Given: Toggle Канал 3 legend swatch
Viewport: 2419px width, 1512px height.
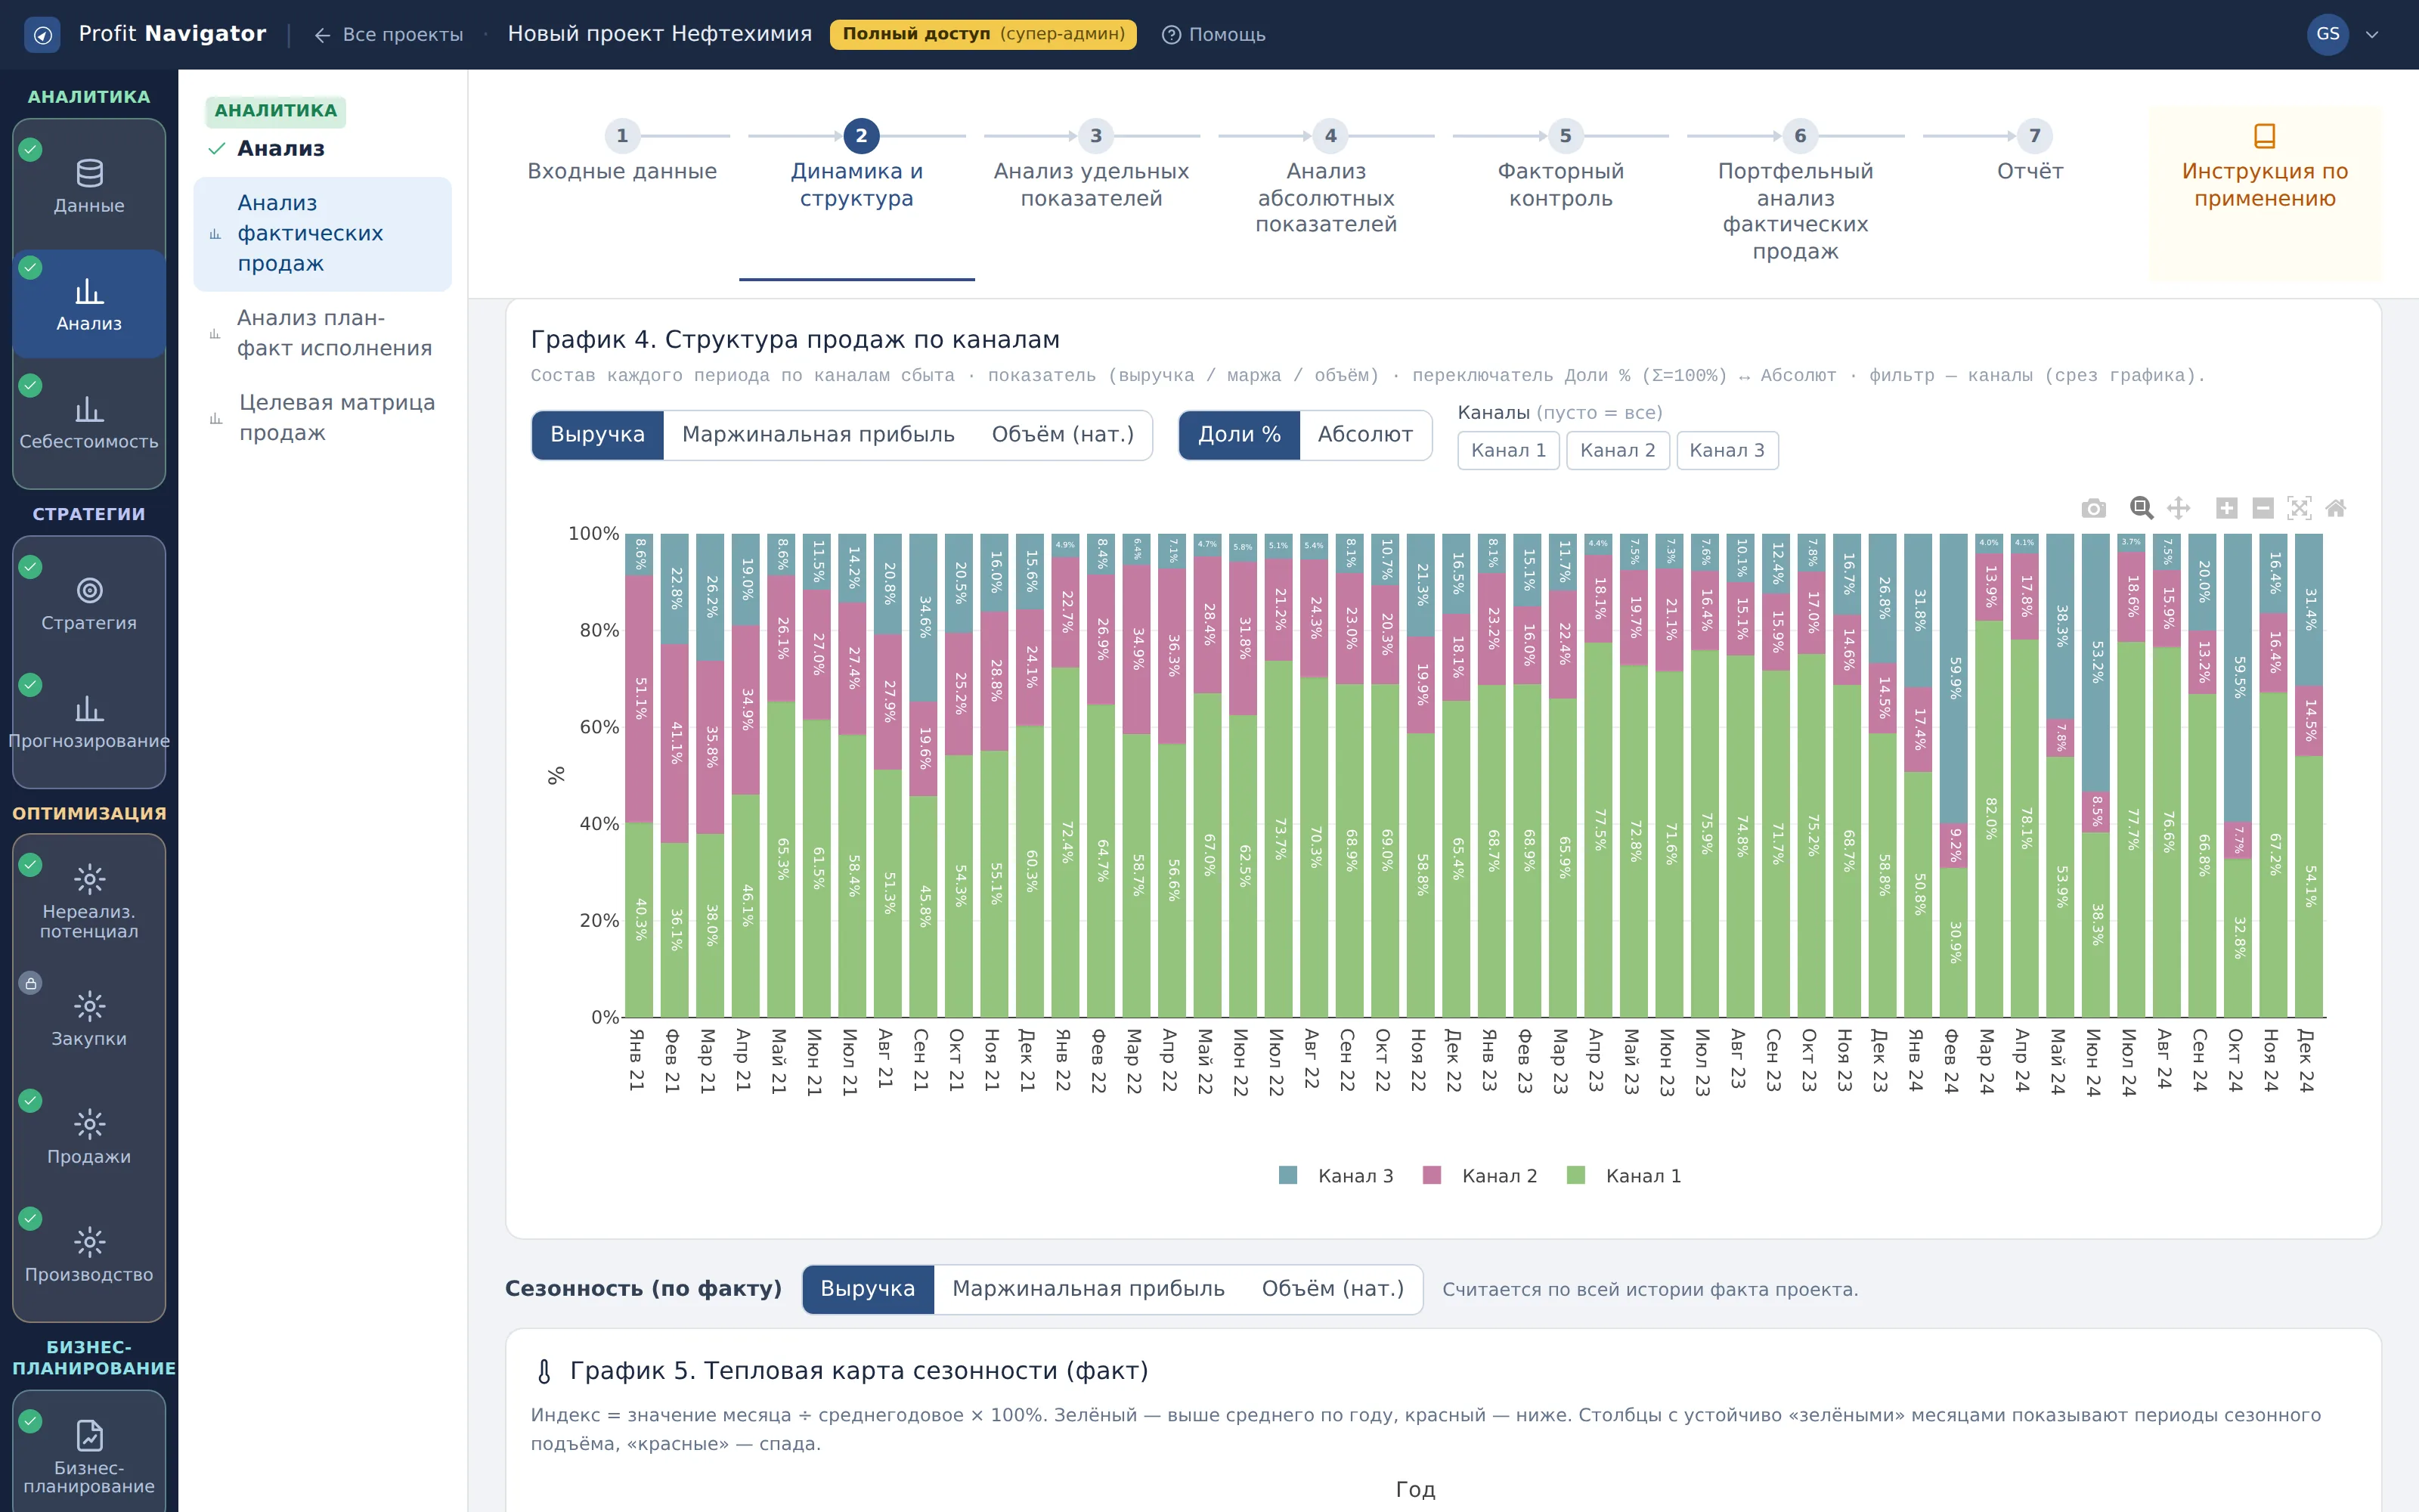Looking at the screenshot, I should [x=1287, y=1176].
